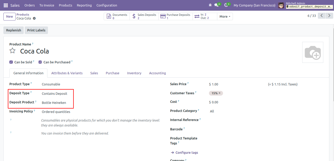The image size is (334, 161).
Task: Switch to the General Information tab
Action: (x=28, y=73)
